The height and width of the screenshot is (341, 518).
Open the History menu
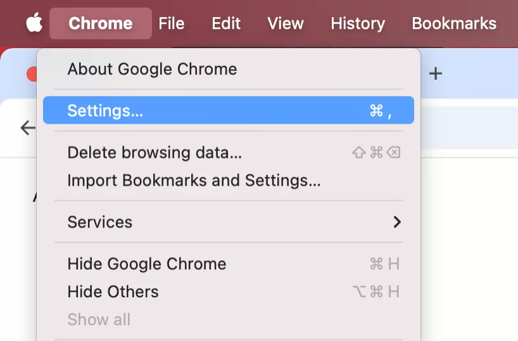pos(358,23)
